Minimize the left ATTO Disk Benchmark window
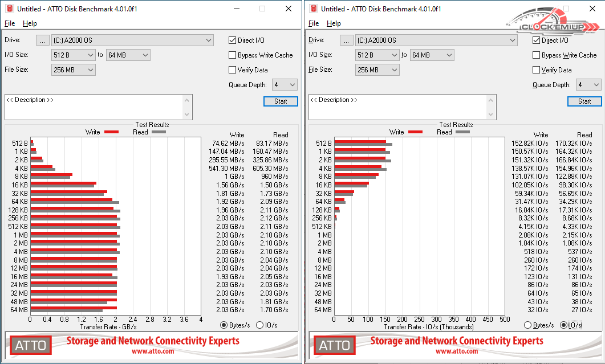The width and height of the screenshot is (605, 364). [236, 9]
